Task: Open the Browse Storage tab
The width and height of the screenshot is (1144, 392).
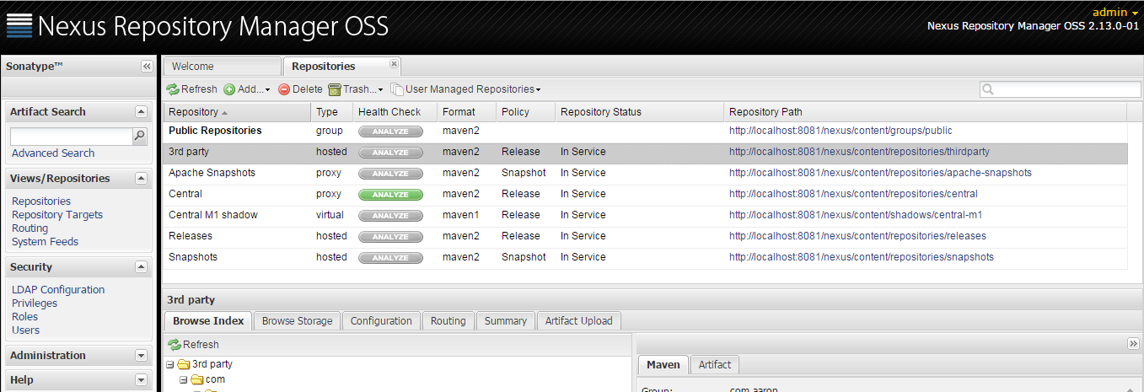Action: point(298,321)
